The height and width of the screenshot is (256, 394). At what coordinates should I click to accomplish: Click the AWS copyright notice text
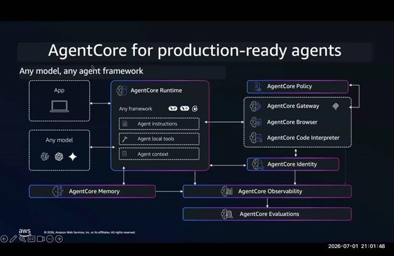point(90,233)
